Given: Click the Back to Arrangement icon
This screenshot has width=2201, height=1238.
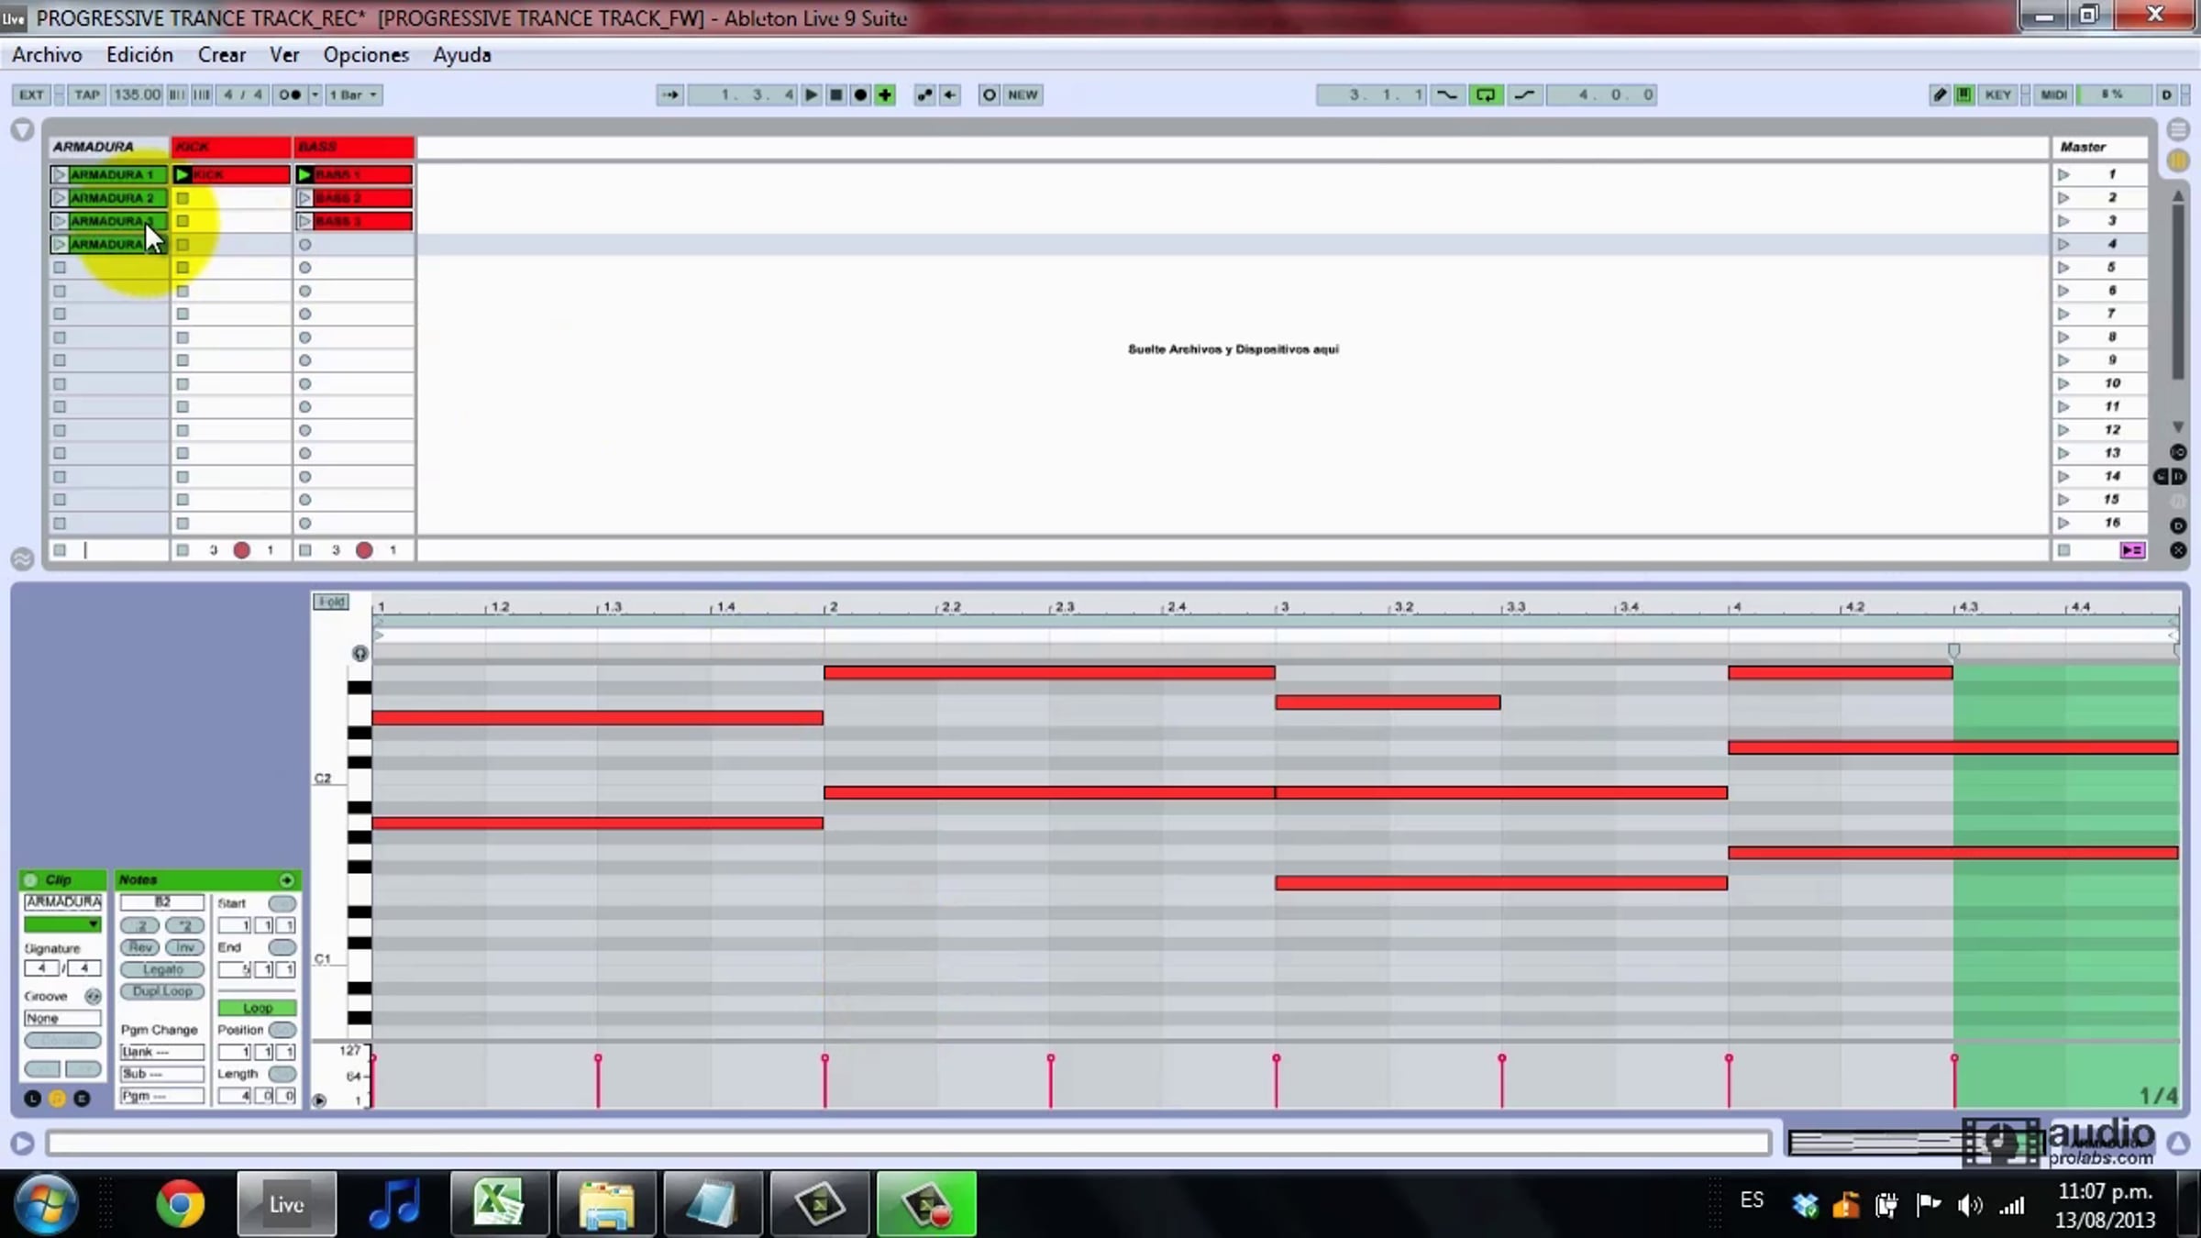Looking at the screenshot, I should pyautogui.click(x=950, y=94).
